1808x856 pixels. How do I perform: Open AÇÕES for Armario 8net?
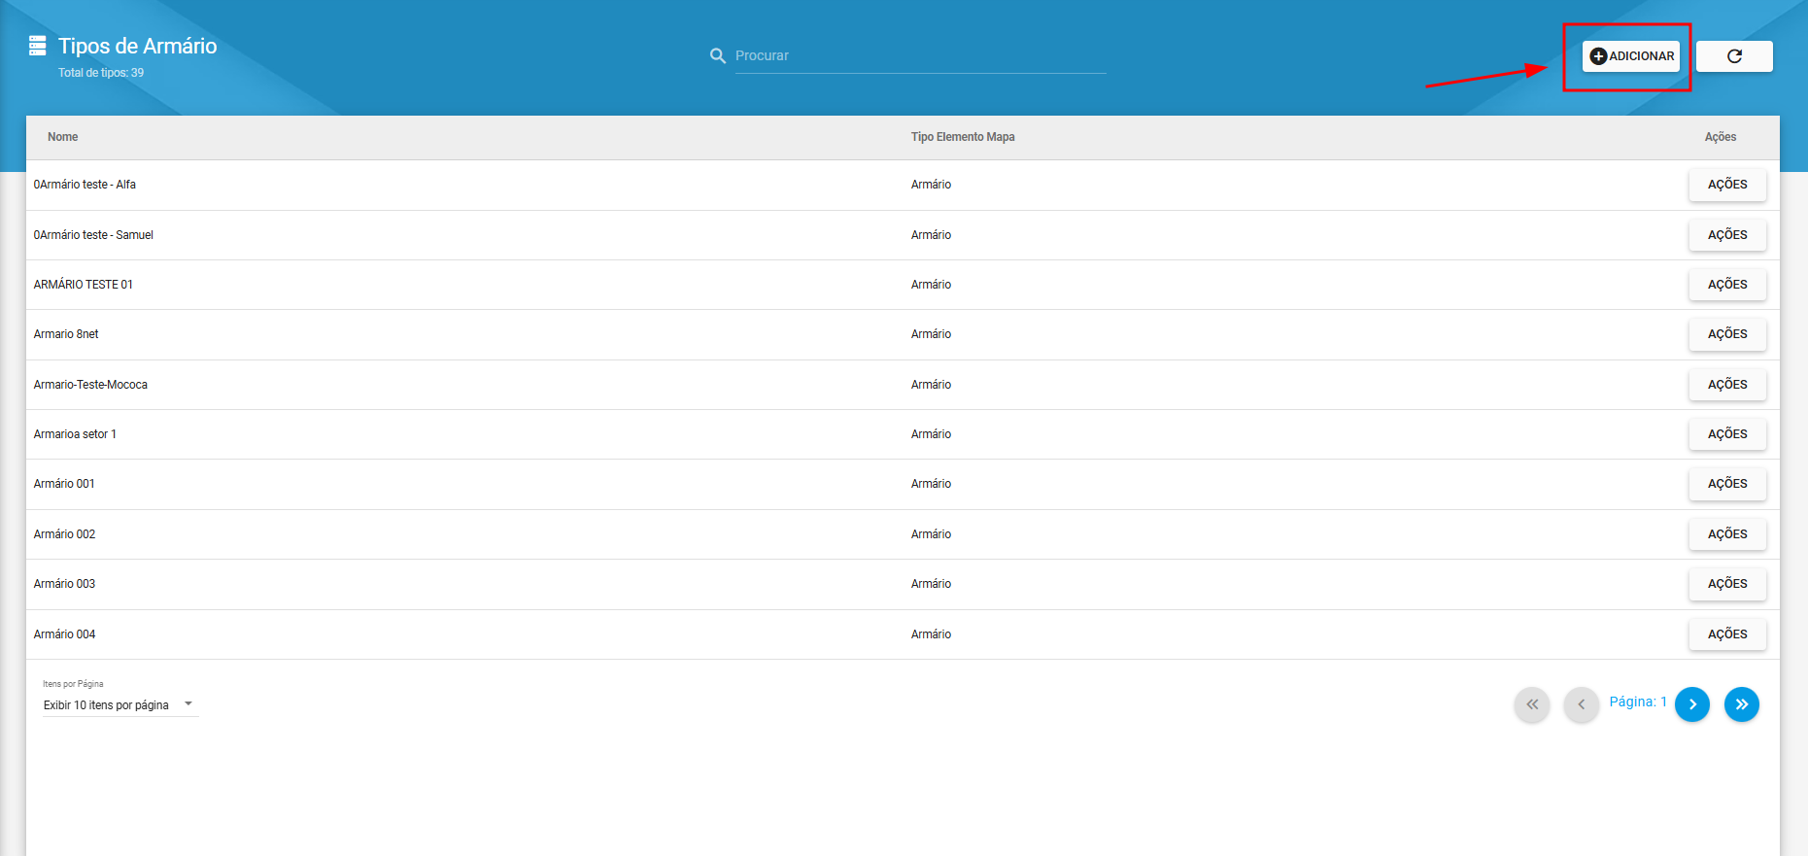click(1727, 334)
